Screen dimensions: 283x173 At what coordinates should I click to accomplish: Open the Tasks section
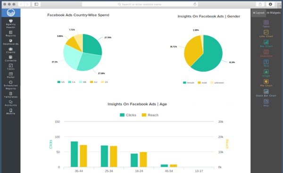click(x=11, y=67)
